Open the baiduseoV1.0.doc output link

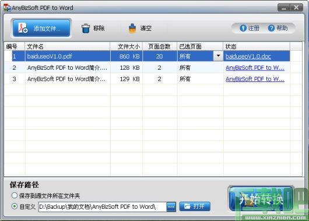pos(248,56)
